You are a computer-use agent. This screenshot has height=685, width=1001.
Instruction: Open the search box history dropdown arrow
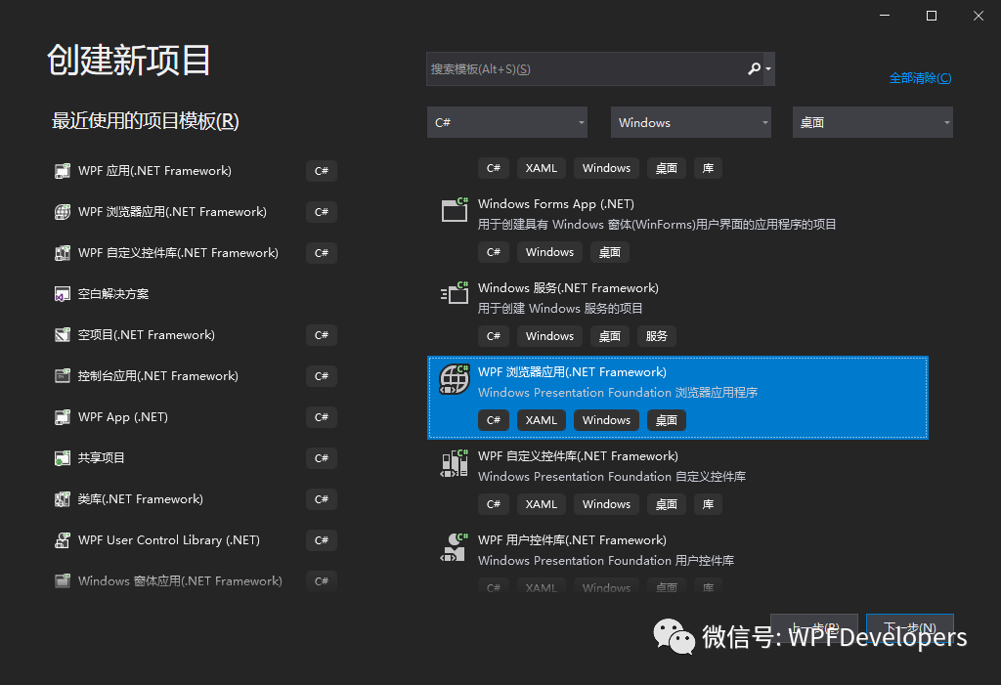(x=768, y=69)
